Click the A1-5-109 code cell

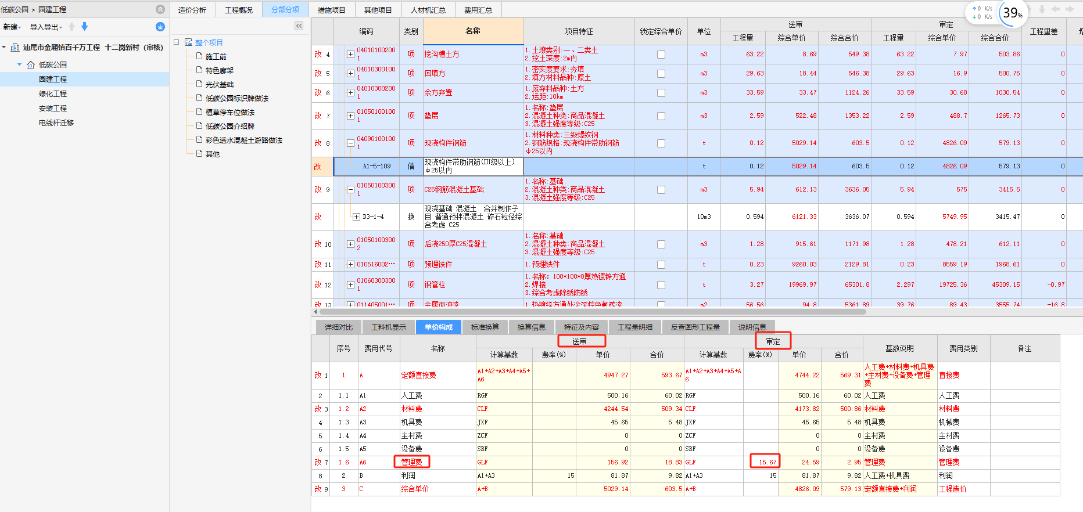coord(377,166)
